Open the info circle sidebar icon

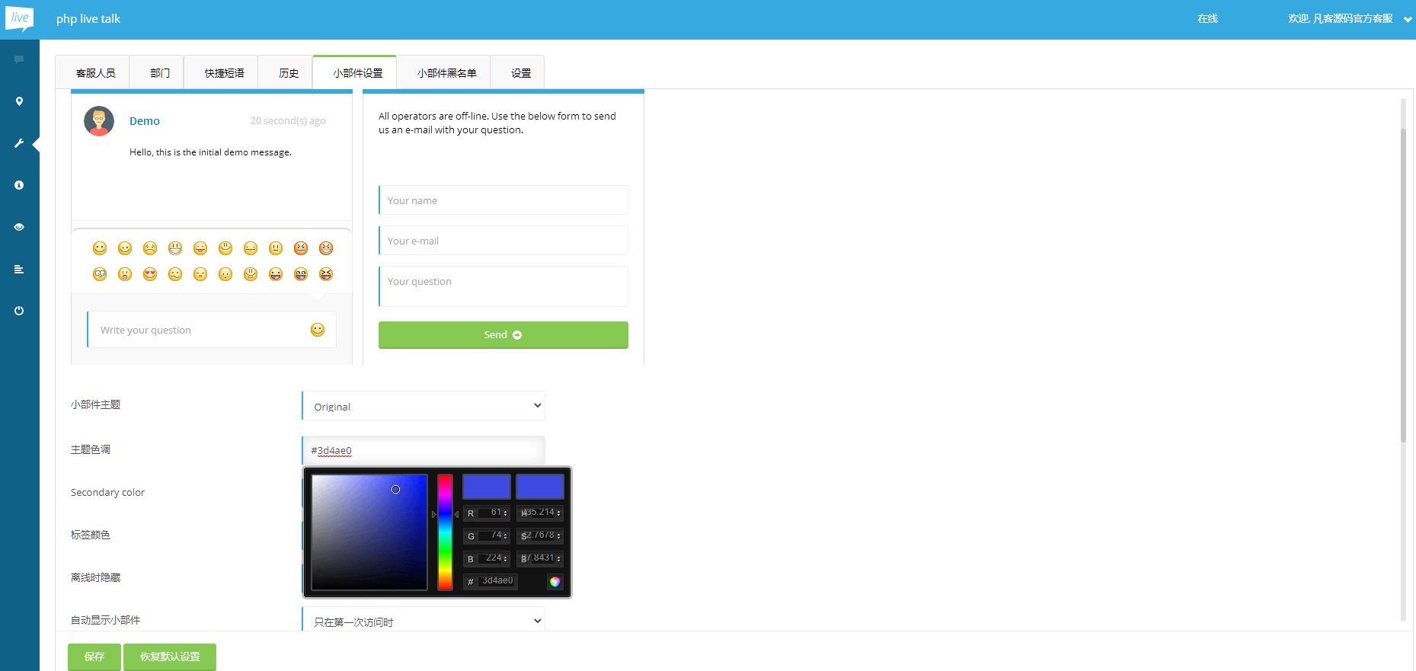pos(19,185)
